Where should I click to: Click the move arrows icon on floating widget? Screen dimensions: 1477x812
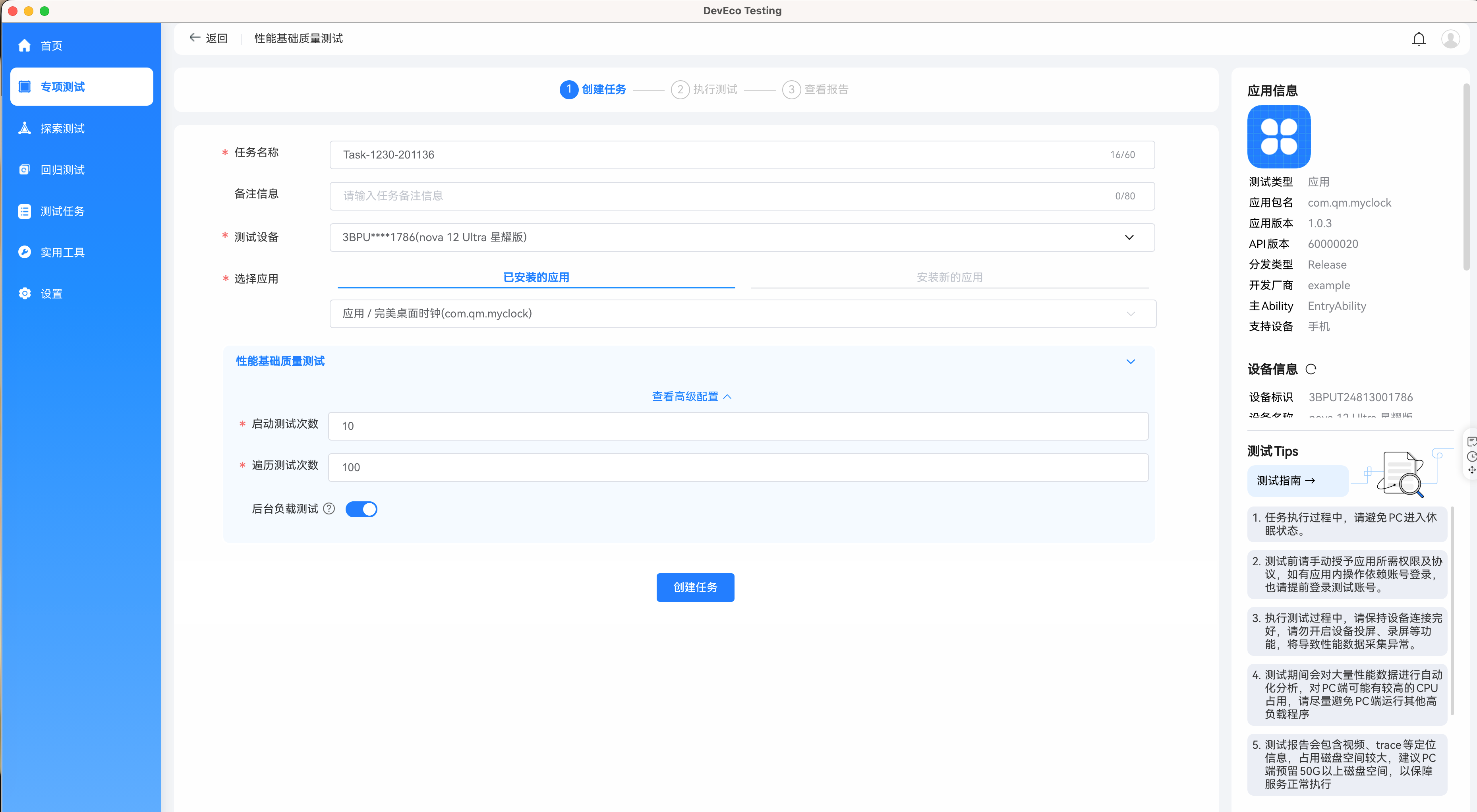tap(1471, 470)
